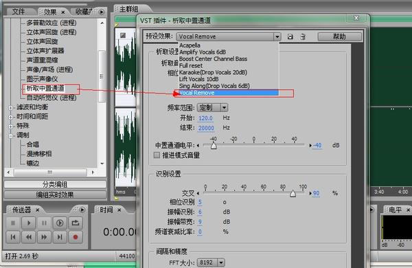
Task: Close the VST plugin dialog
Action: (x=356, y=18)
